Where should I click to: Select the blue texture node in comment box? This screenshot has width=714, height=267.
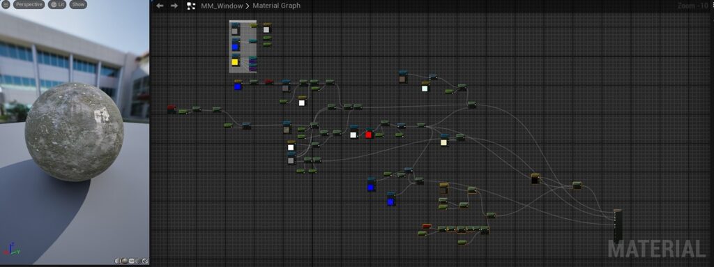[x=235, y=45]
